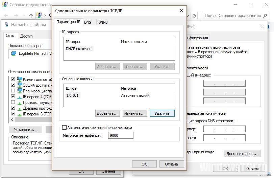274x178 pixels.
Task: Click the Сетевые подключения window icon
Action: [5, 4]
